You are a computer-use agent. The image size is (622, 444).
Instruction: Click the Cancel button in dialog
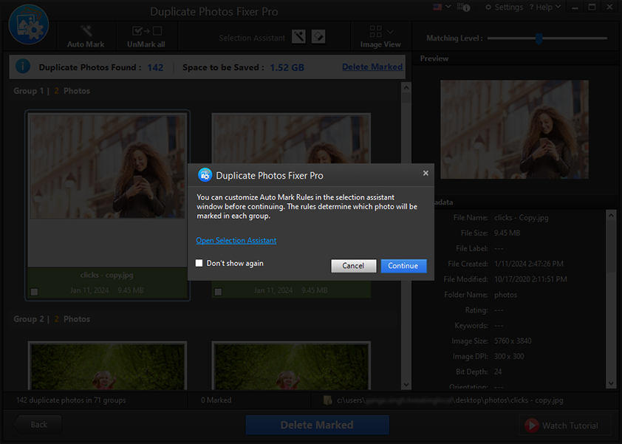(x=353, y=266)
